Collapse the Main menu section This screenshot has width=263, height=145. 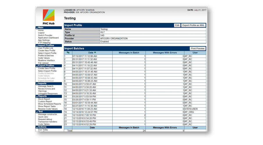click(x=37, y=28)
